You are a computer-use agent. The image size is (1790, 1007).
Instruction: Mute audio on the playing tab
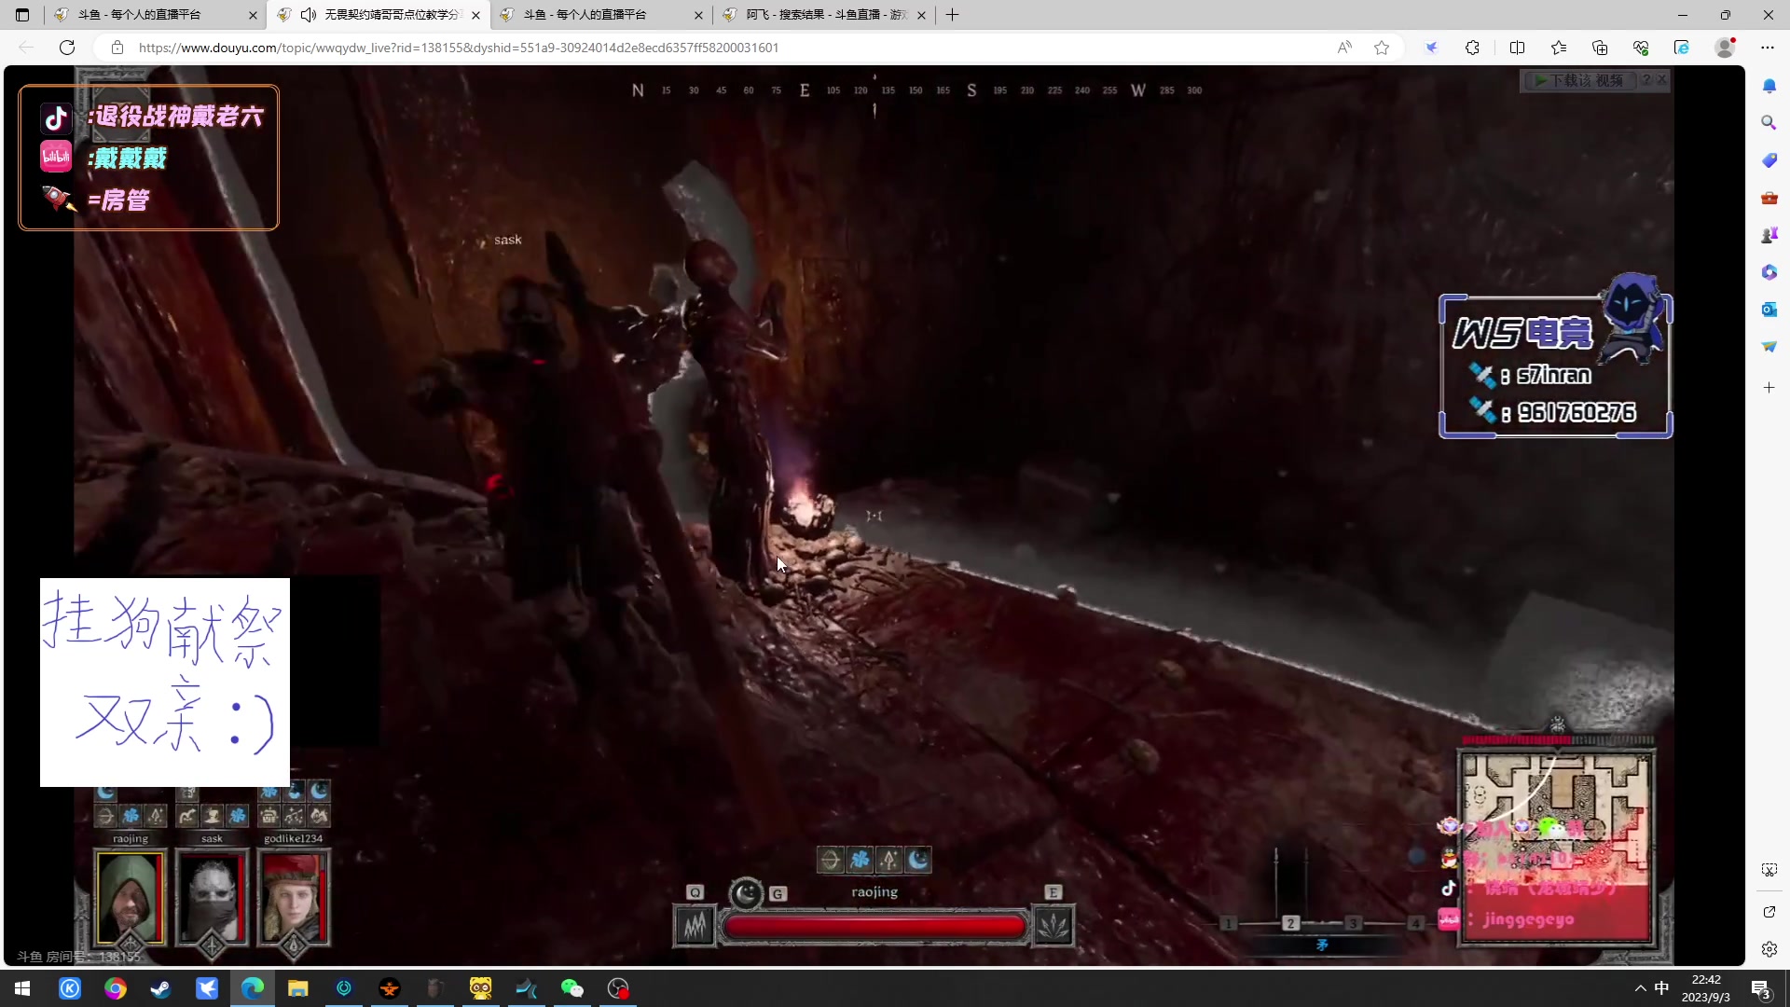coord(308,15)
